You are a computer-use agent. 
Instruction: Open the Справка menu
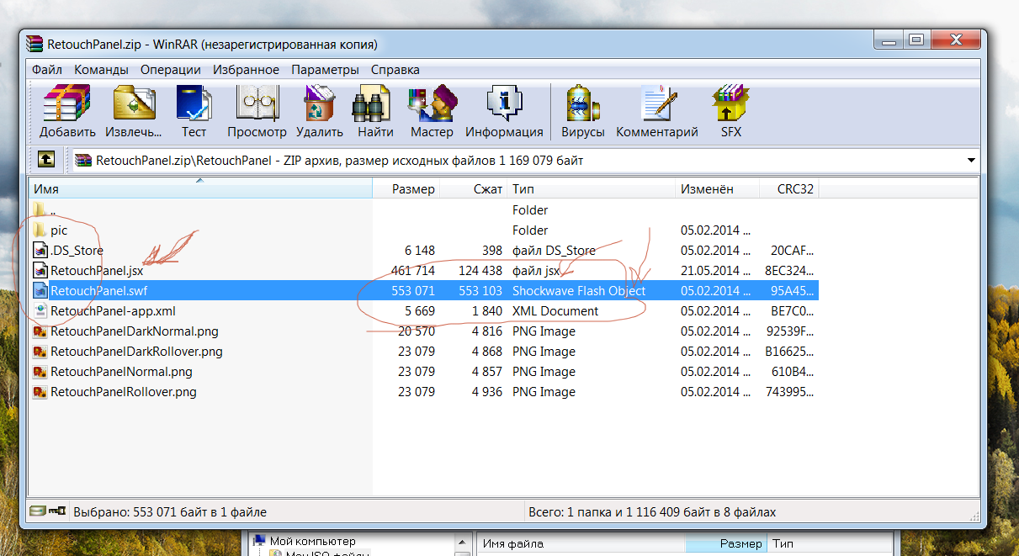click(x=395, y=70)
